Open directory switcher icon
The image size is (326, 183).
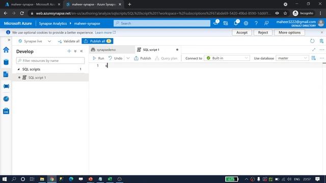tap(226, 23)
